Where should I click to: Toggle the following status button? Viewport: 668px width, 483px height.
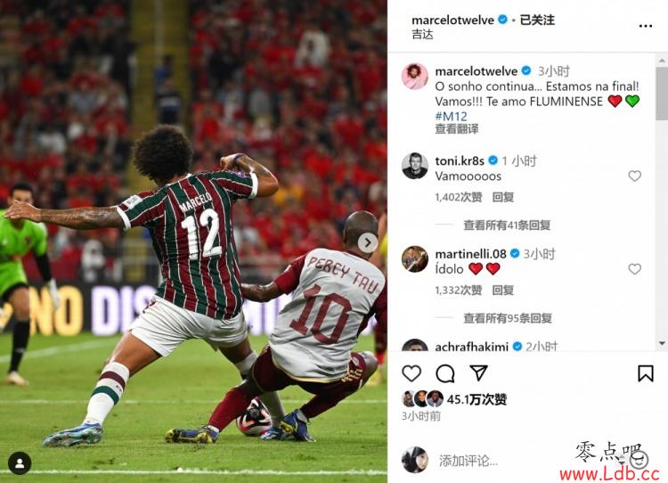coord(537,20)
